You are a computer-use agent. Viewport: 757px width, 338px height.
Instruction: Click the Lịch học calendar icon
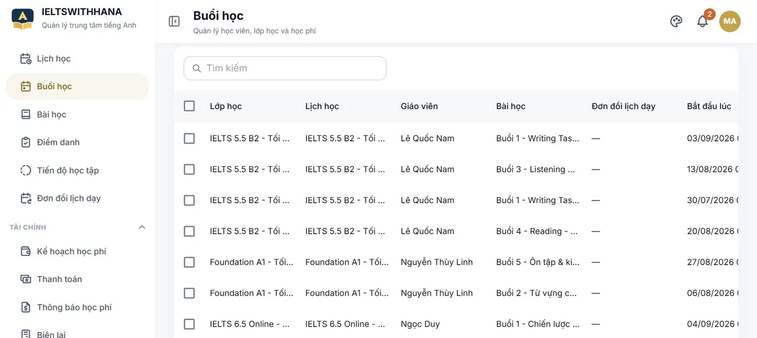[25, 58]
